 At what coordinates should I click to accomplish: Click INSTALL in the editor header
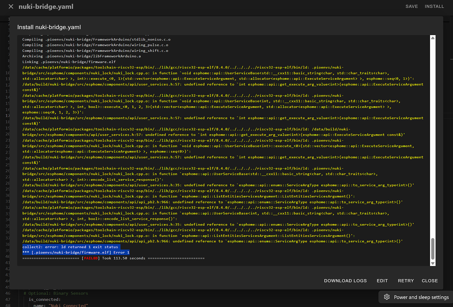tap(434, 7)
